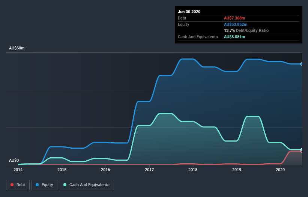Click the 2020 x-axis label
The width and height of the screenshot is (308, 197).
pos(280,170)
